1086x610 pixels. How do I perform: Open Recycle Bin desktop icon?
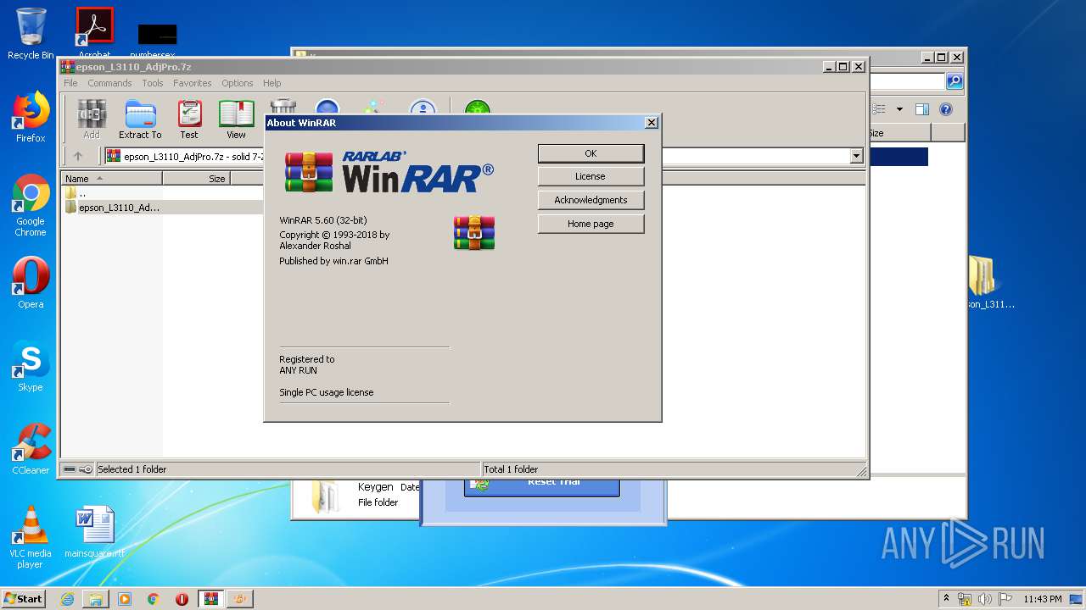[x=31, y=34]
